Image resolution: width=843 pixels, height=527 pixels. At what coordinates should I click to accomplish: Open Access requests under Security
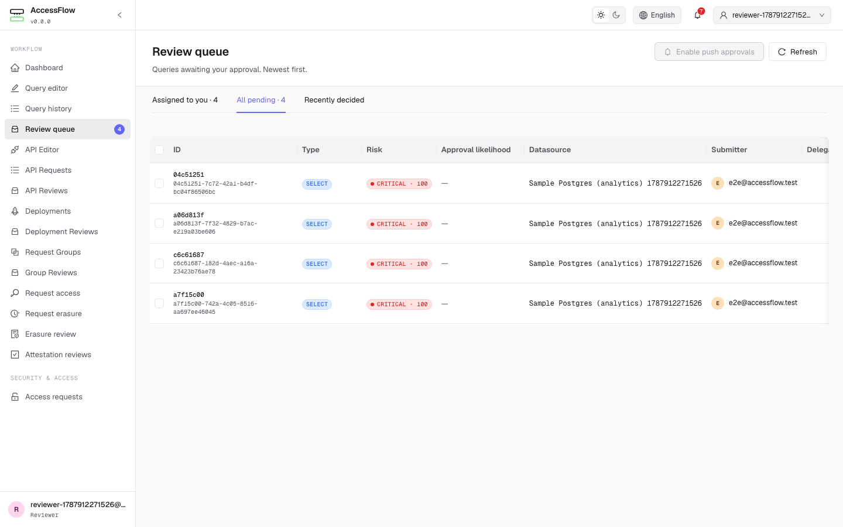(67, 397)
